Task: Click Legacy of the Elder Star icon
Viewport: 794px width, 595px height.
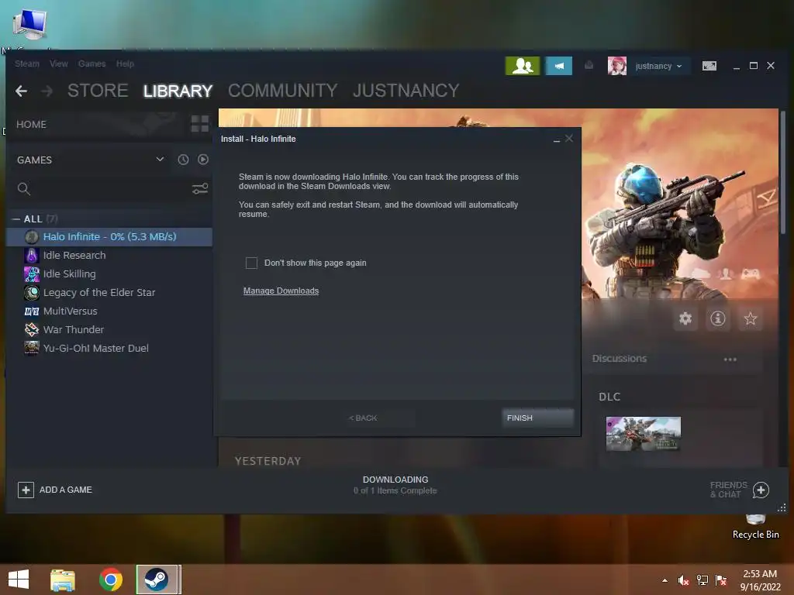Action: pyautogui.click(x=31, y=292)
